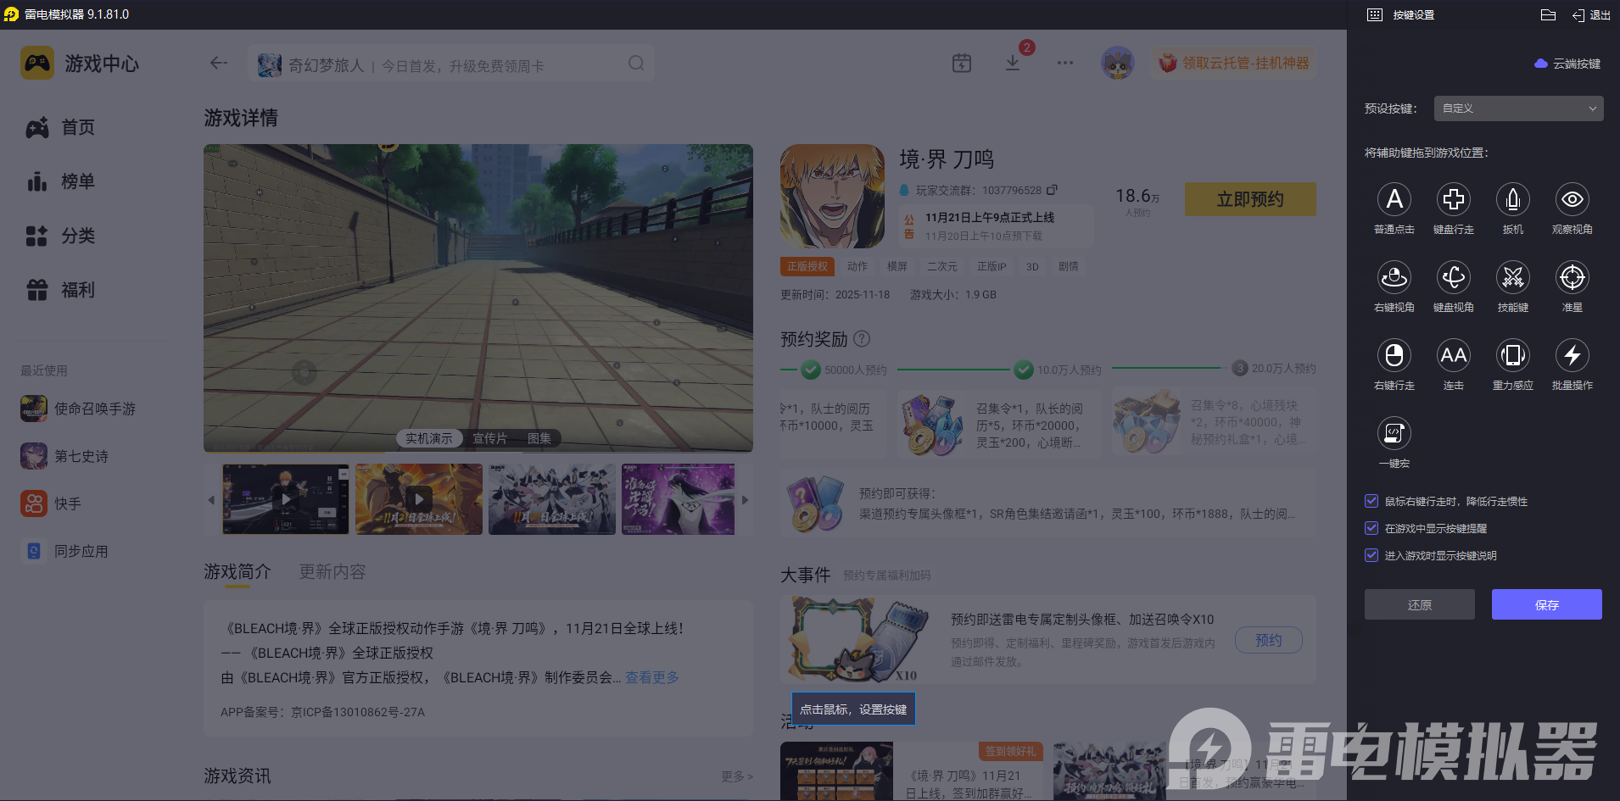Open 云端按键 cloud keys
The width and height of the screenshot is (1620, 801).
click(x=1567, y=64)
